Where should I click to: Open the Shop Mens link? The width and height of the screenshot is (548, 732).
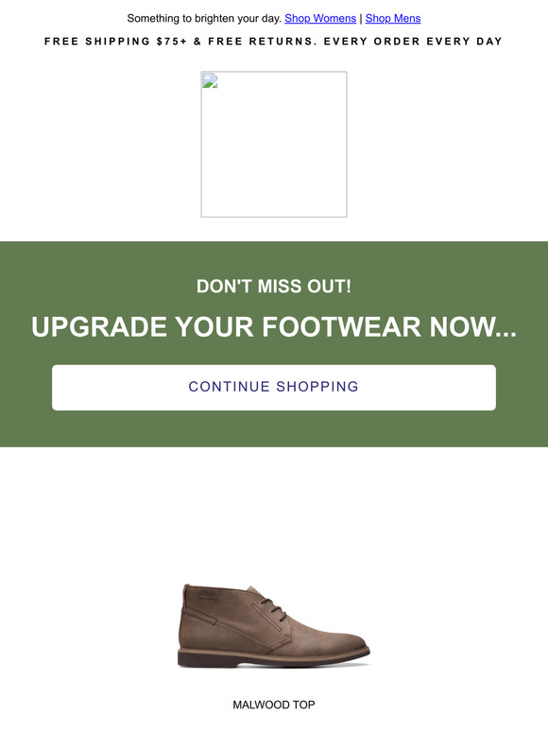pyautogui.click(x=393, y=18)
